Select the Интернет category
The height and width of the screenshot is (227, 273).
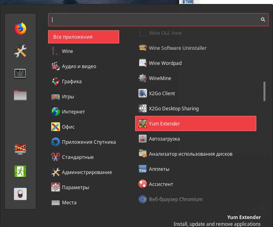tap(83, 112)
